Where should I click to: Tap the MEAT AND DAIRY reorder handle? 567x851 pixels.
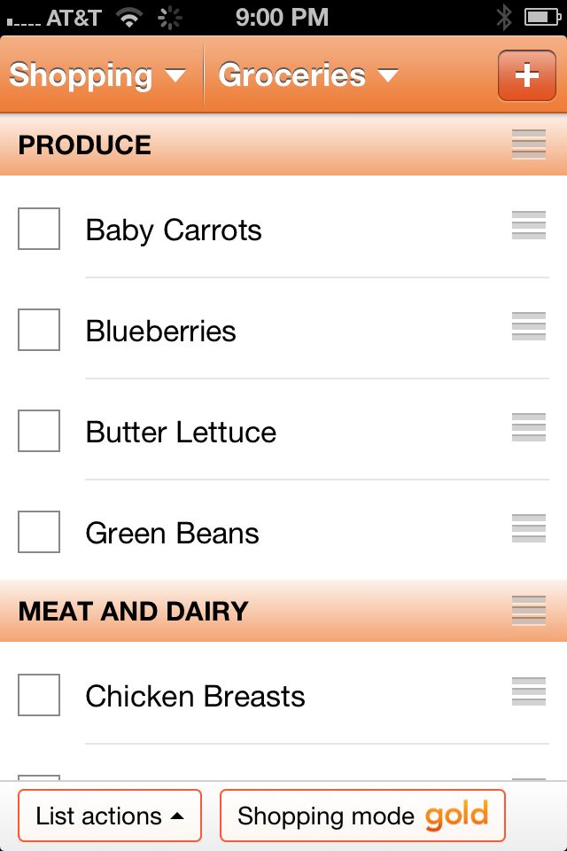(529, 611)
